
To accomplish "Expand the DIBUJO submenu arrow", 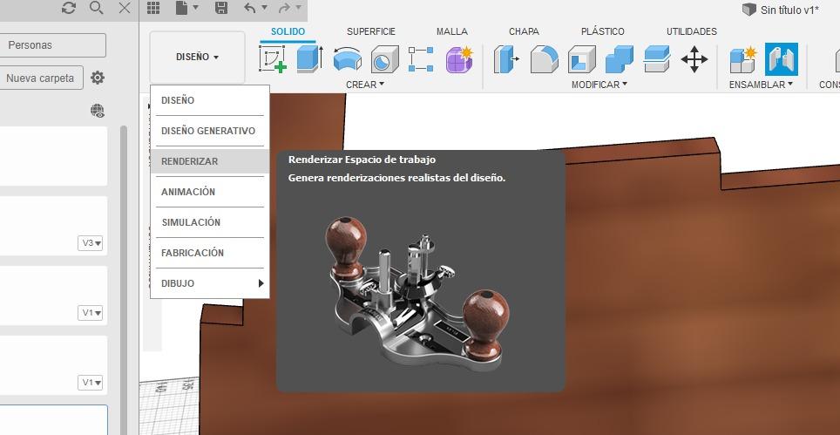I will [261, 283].
